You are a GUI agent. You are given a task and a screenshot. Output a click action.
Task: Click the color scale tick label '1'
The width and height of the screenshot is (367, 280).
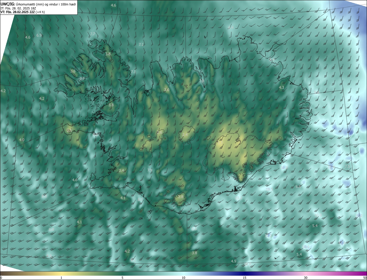61,278
